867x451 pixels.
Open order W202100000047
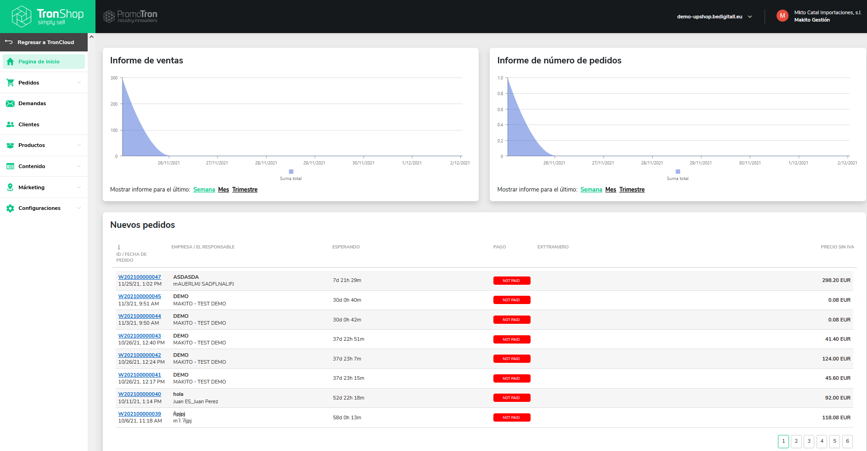[x=140, y=277]
